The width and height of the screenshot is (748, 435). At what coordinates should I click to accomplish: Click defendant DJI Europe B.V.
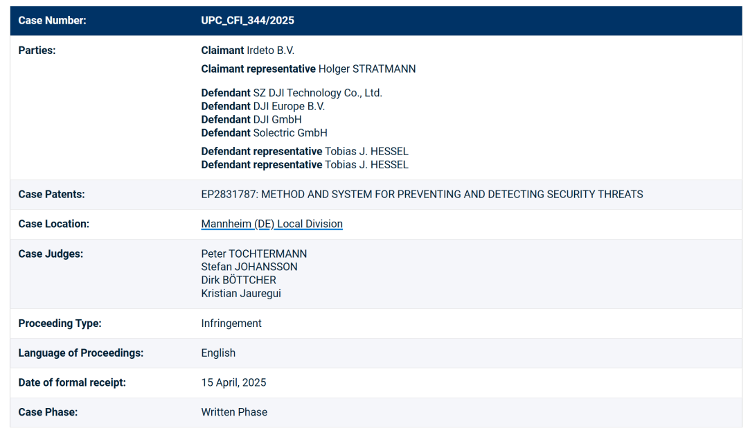click(x=289, y=106)
